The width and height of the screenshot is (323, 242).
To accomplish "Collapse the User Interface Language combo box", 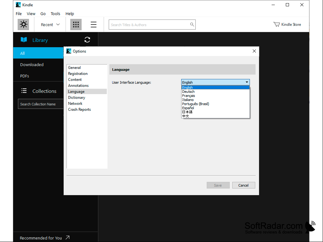I will [x=216, y=82].
